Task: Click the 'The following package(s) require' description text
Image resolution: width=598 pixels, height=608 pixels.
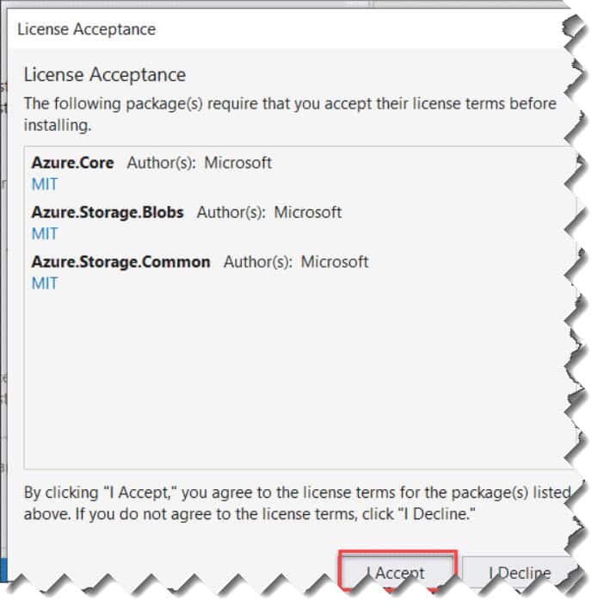Action: tap(290, 115)
